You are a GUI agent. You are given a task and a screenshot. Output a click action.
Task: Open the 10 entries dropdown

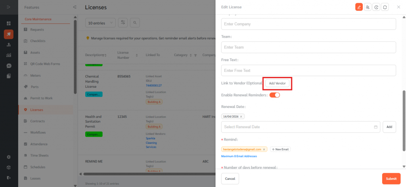pos(100,23)
